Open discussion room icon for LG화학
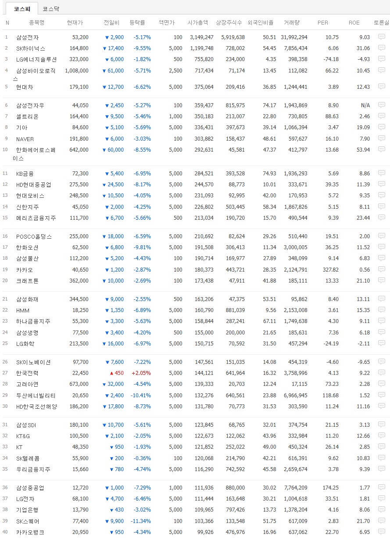The image size is (390, 541). [x=381, y=343]
